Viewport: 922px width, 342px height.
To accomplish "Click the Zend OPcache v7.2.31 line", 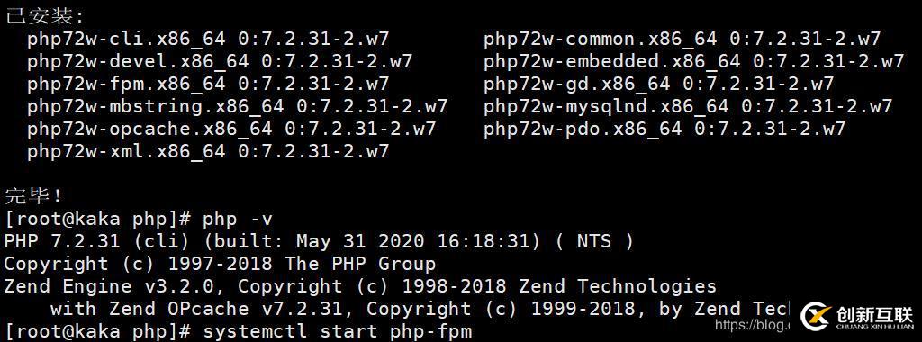I will [420, 309].
